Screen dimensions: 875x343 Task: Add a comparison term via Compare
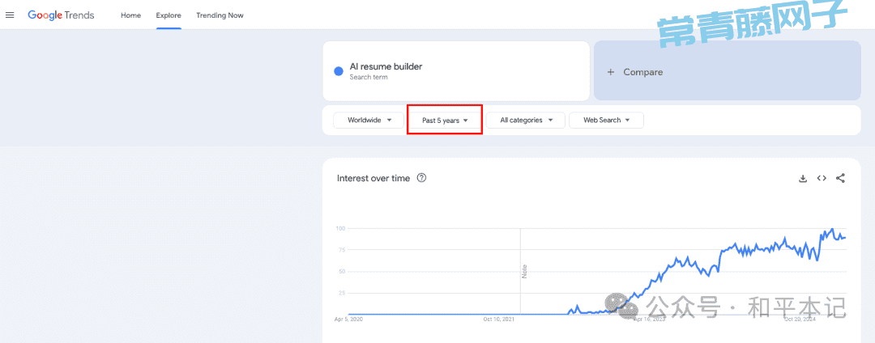pyautogui.click(x=727, y=72)
